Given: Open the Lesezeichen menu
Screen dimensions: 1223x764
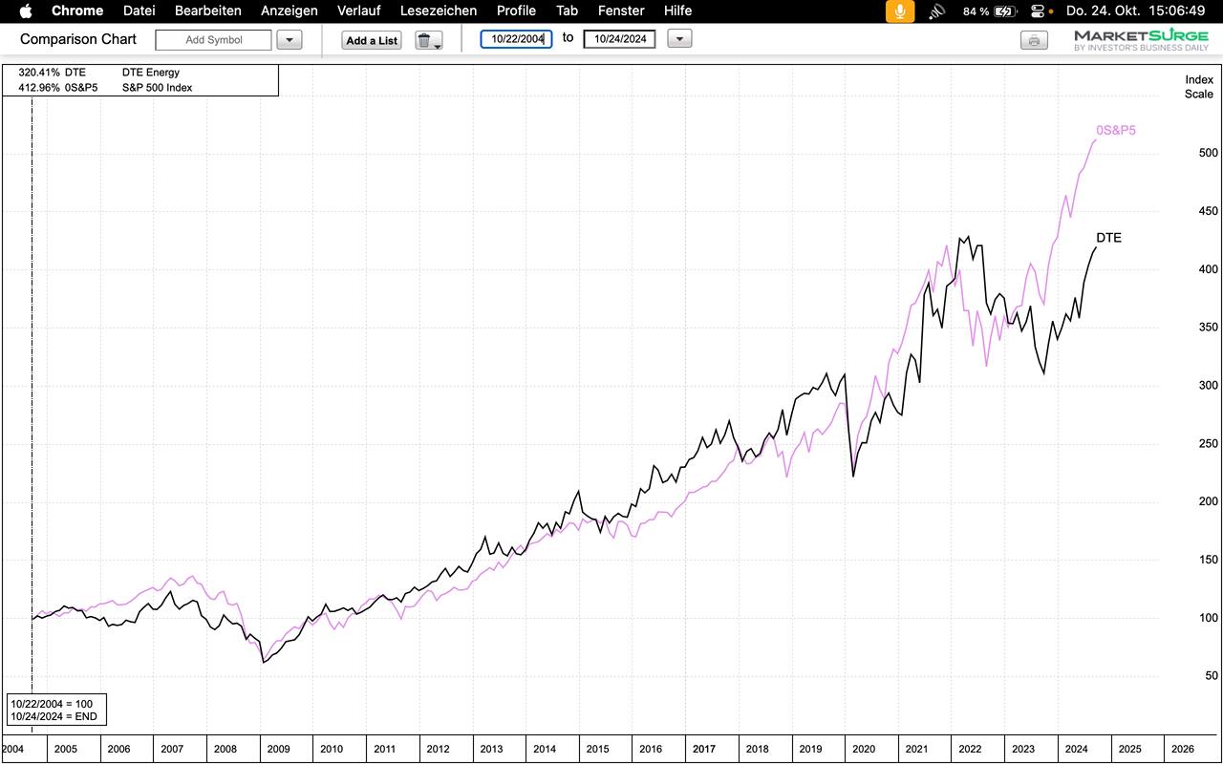Looking at the screenshot, I should pyautogui.click(x=439, y=11).
